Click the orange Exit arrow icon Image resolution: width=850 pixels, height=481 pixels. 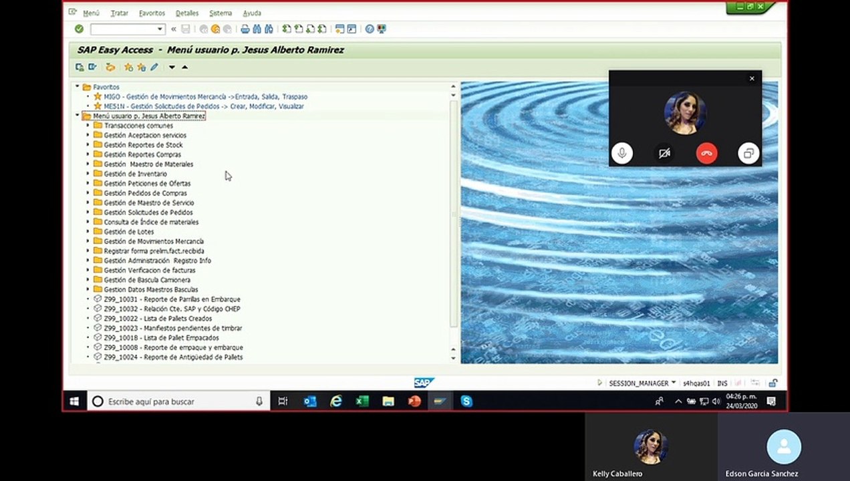coord(215,29)
